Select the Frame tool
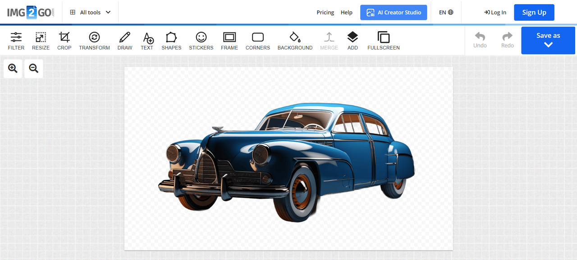 point(229,40)
